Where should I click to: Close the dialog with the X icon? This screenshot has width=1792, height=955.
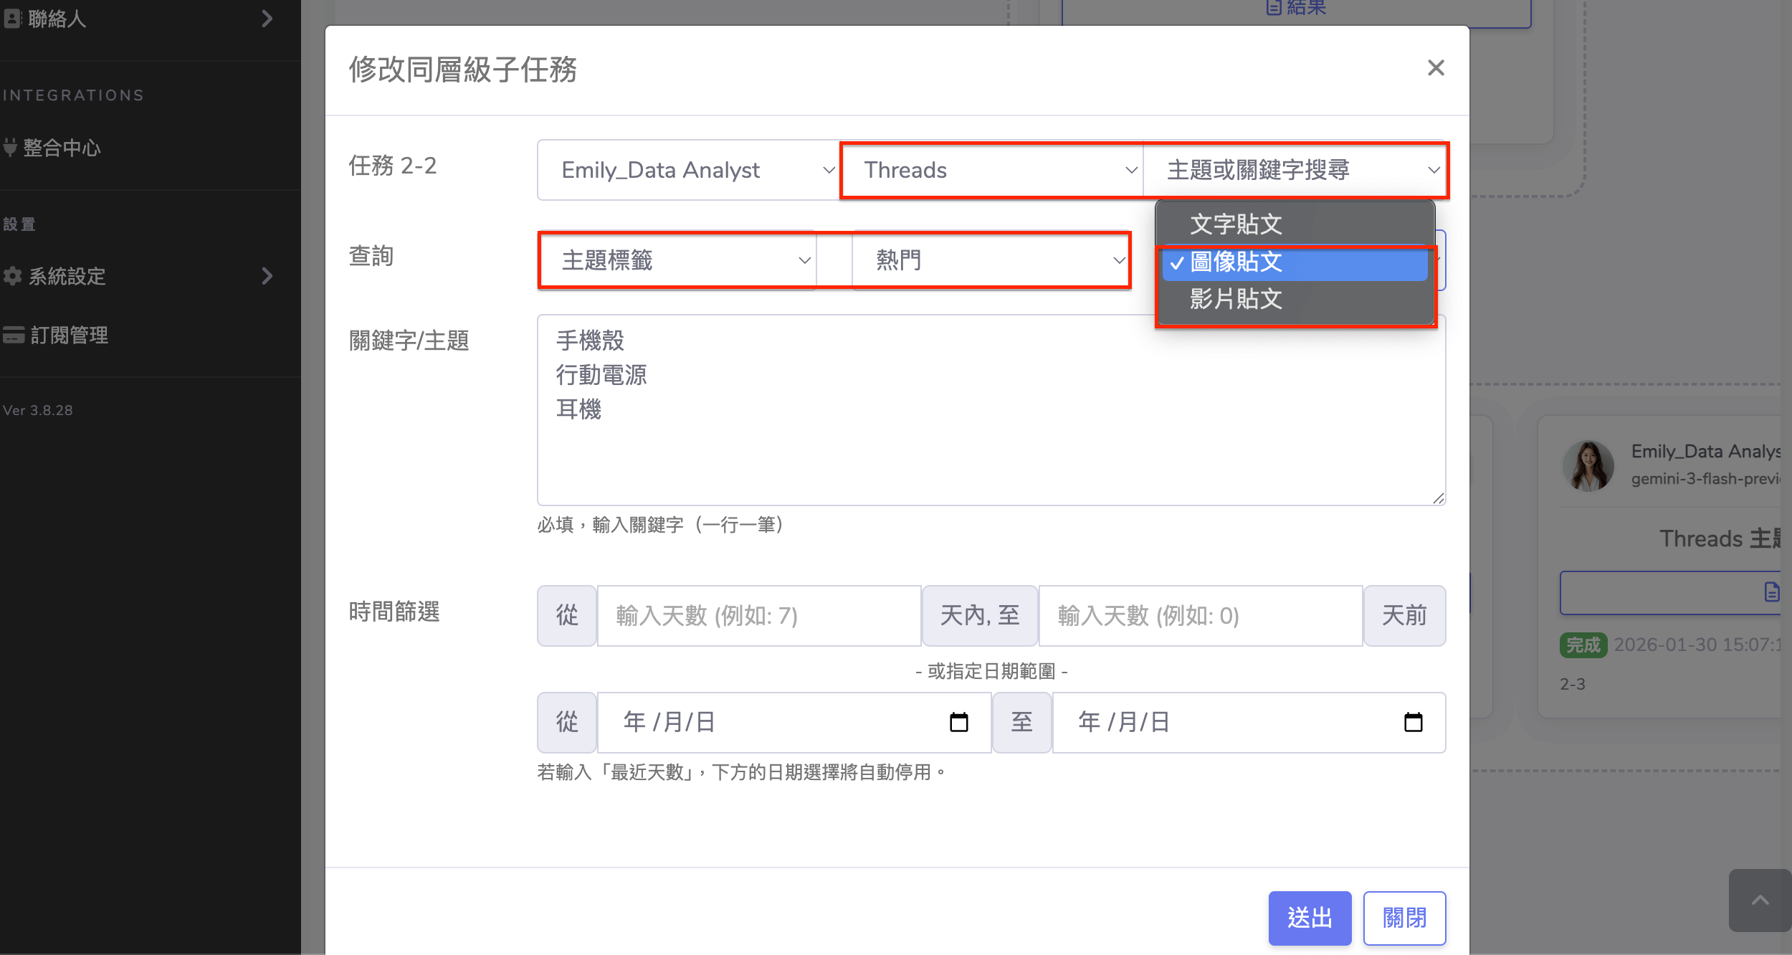tap(1435, 68)
